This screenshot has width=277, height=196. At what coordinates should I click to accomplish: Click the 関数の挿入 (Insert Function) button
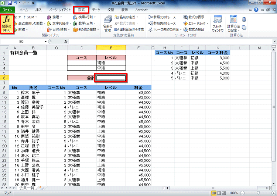(x=7, y=24)
